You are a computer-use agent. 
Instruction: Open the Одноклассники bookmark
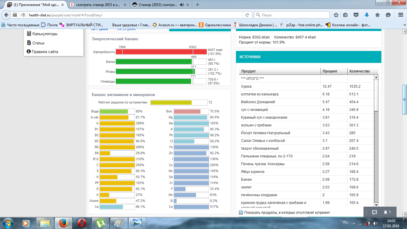coord(218,25)
